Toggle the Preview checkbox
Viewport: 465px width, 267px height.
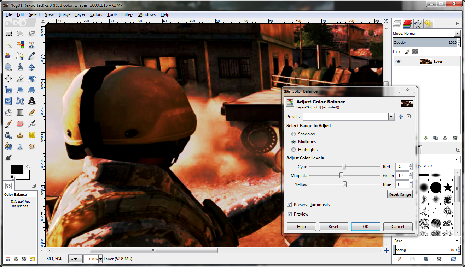[289, 214]
